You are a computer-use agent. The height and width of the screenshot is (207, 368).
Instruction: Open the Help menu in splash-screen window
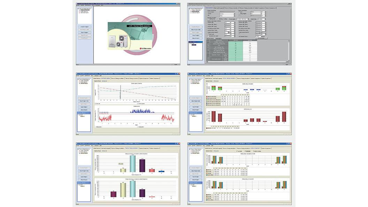tap(102, 5)
